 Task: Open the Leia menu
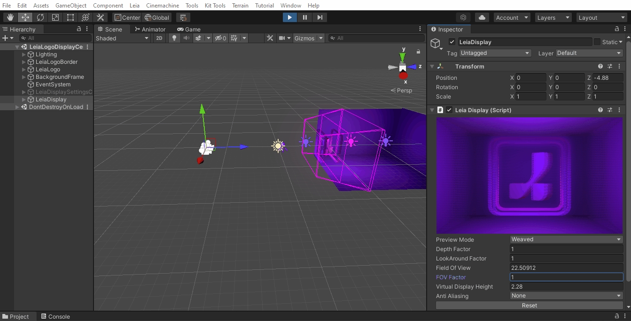point(134,5)
